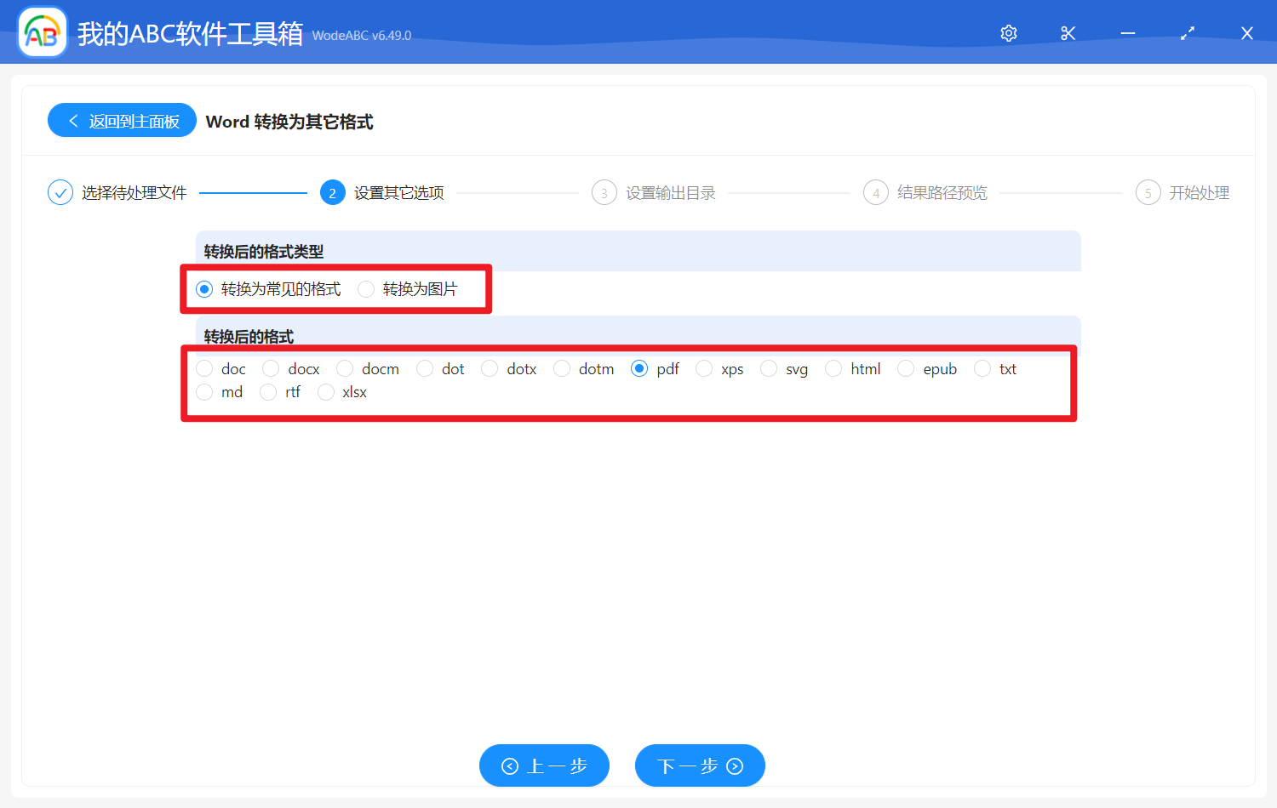Open settings via the gear icon
The width and height of the screenshot is (1277, 808).
[1009, 33]
